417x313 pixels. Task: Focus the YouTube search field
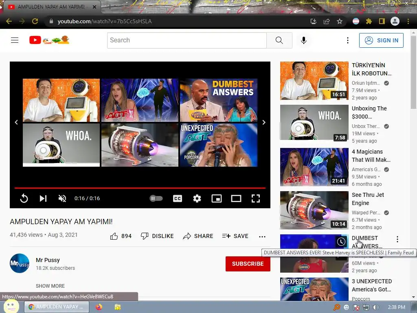[x=187, y=40]
